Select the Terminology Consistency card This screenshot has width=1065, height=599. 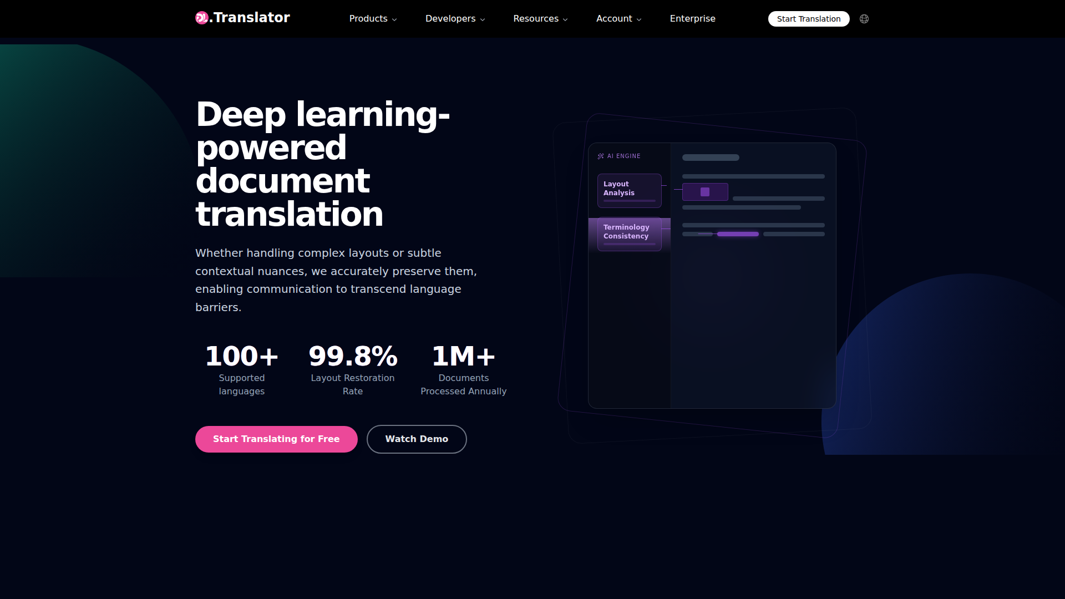click(x=629, y=233)
